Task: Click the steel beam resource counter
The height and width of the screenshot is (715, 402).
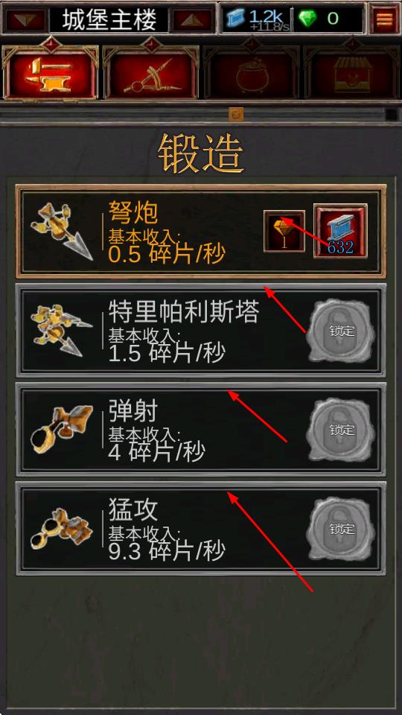Action: point(257,19)
